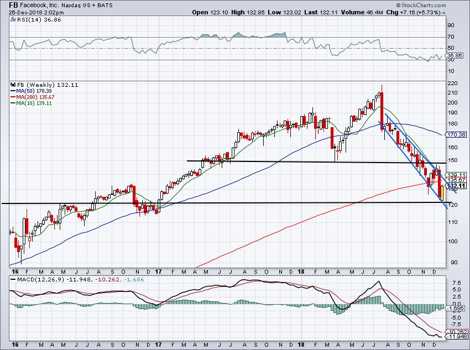Click the 50 level label on RSI axis

click(451, 48)
